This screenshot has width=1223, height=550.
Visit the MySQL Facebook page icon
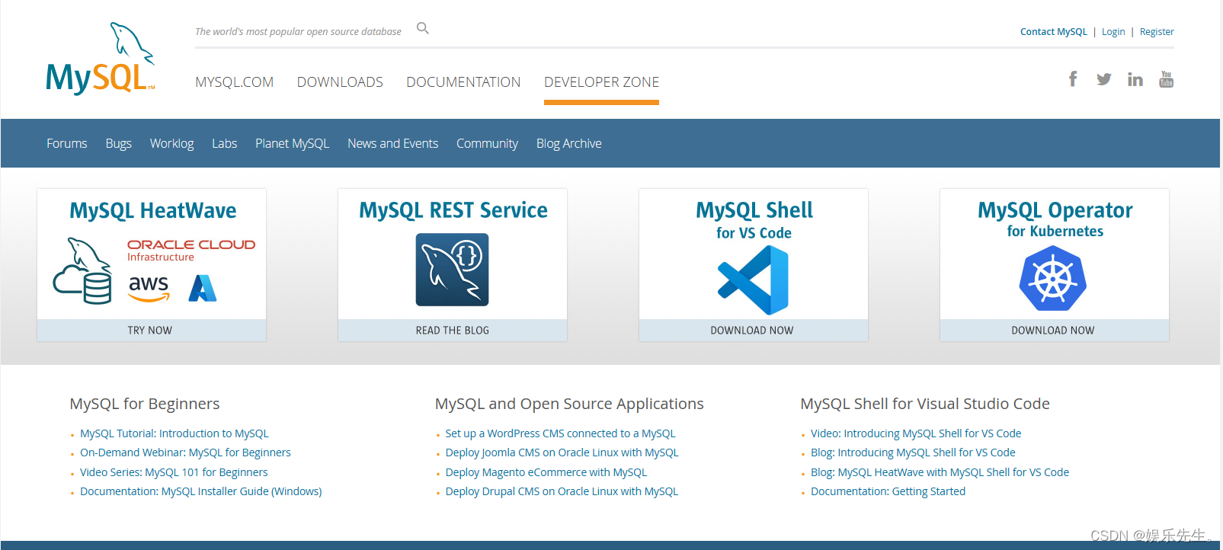point(1073,78)
